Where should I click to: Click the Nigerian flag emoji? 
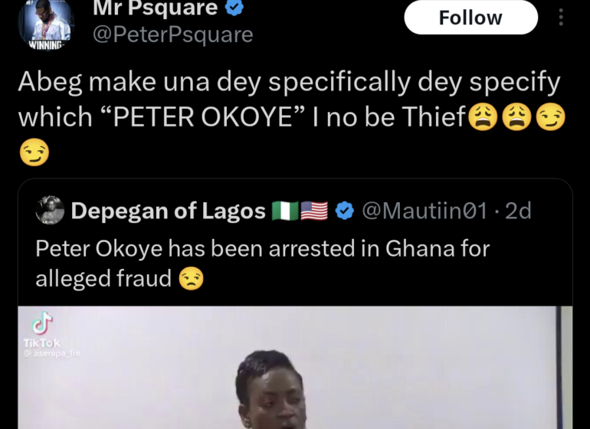(285, 211)
